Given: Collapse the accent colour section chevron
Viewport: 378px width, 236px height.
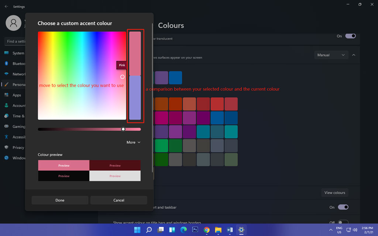Looking at the screenshot, I should pyautogui.click(x=353, y=55).
